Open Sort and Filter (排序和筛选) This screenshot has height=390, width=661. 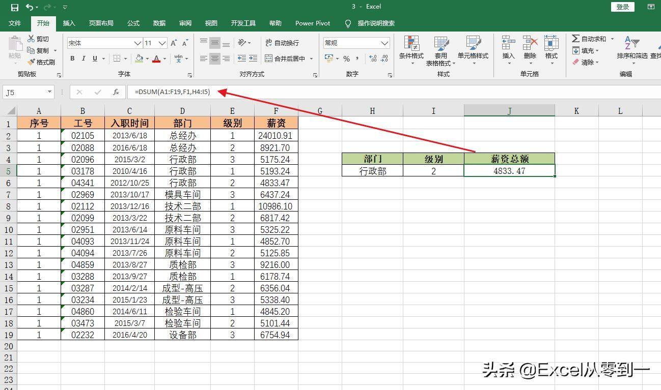click(x=632, y=49)
